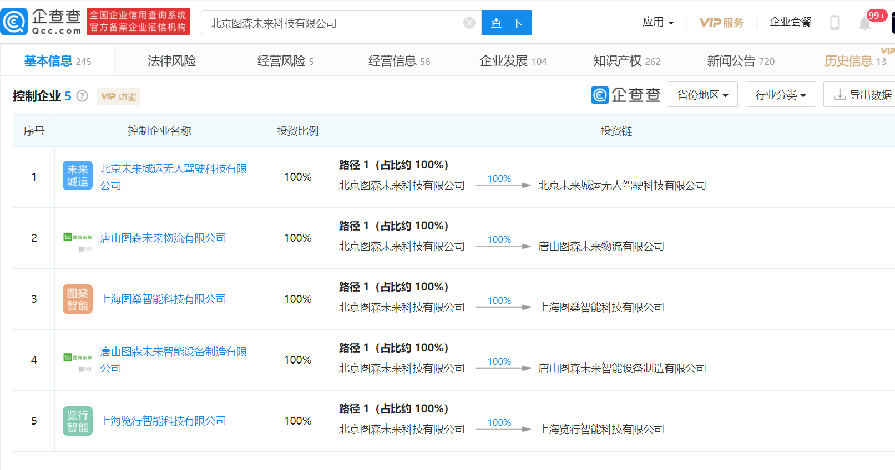Screen dimensions: 895x470
Task: Click 唐山图森未来物流有限公司 in row 2 investment chain
Action: 601,246
